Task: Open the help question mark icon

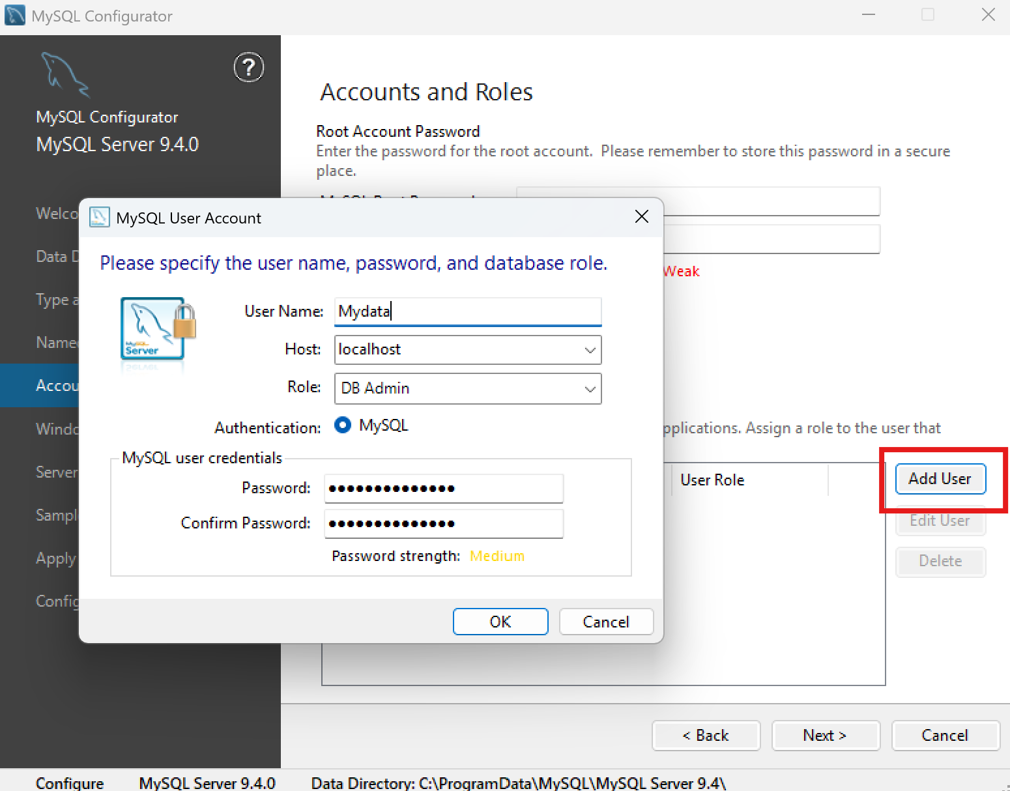Action: (x=249, y=67)
